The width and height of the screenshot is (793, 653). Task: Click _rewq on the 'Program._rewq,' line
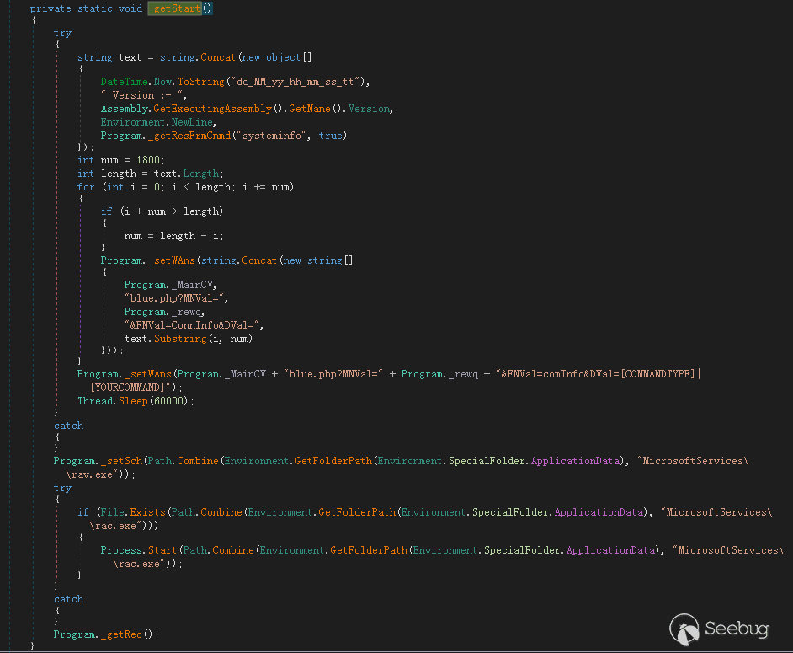tap(186, 312)
